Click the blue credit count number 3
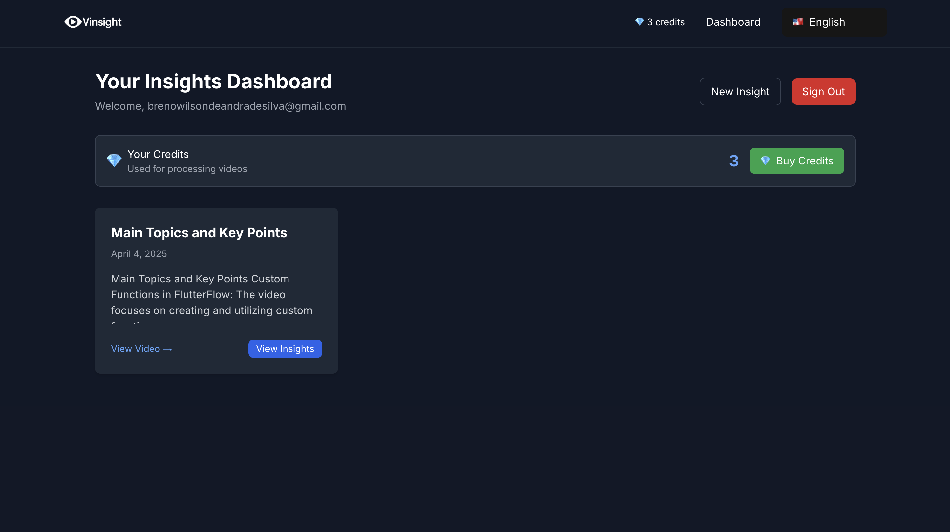Image resolution: width=950 pixels, height=532 pixels. [733, 161]
